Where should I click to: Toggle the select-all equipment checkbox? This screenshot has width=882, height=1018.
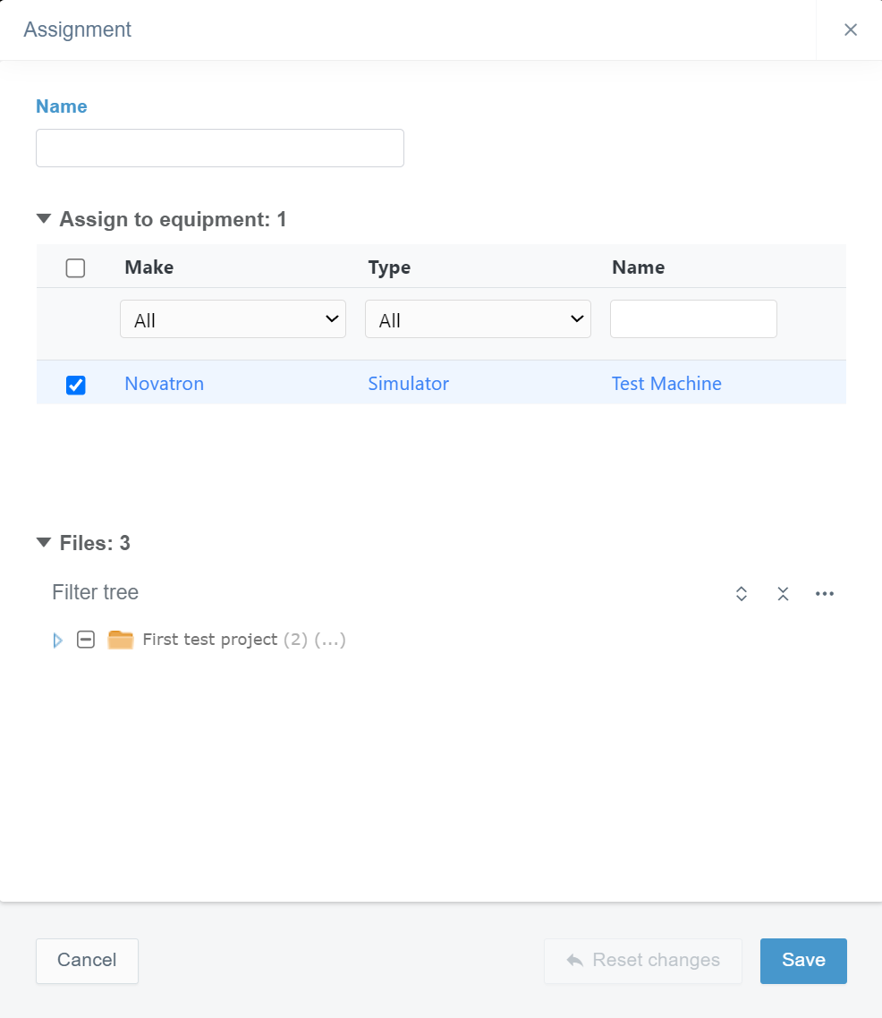point(76,268)
